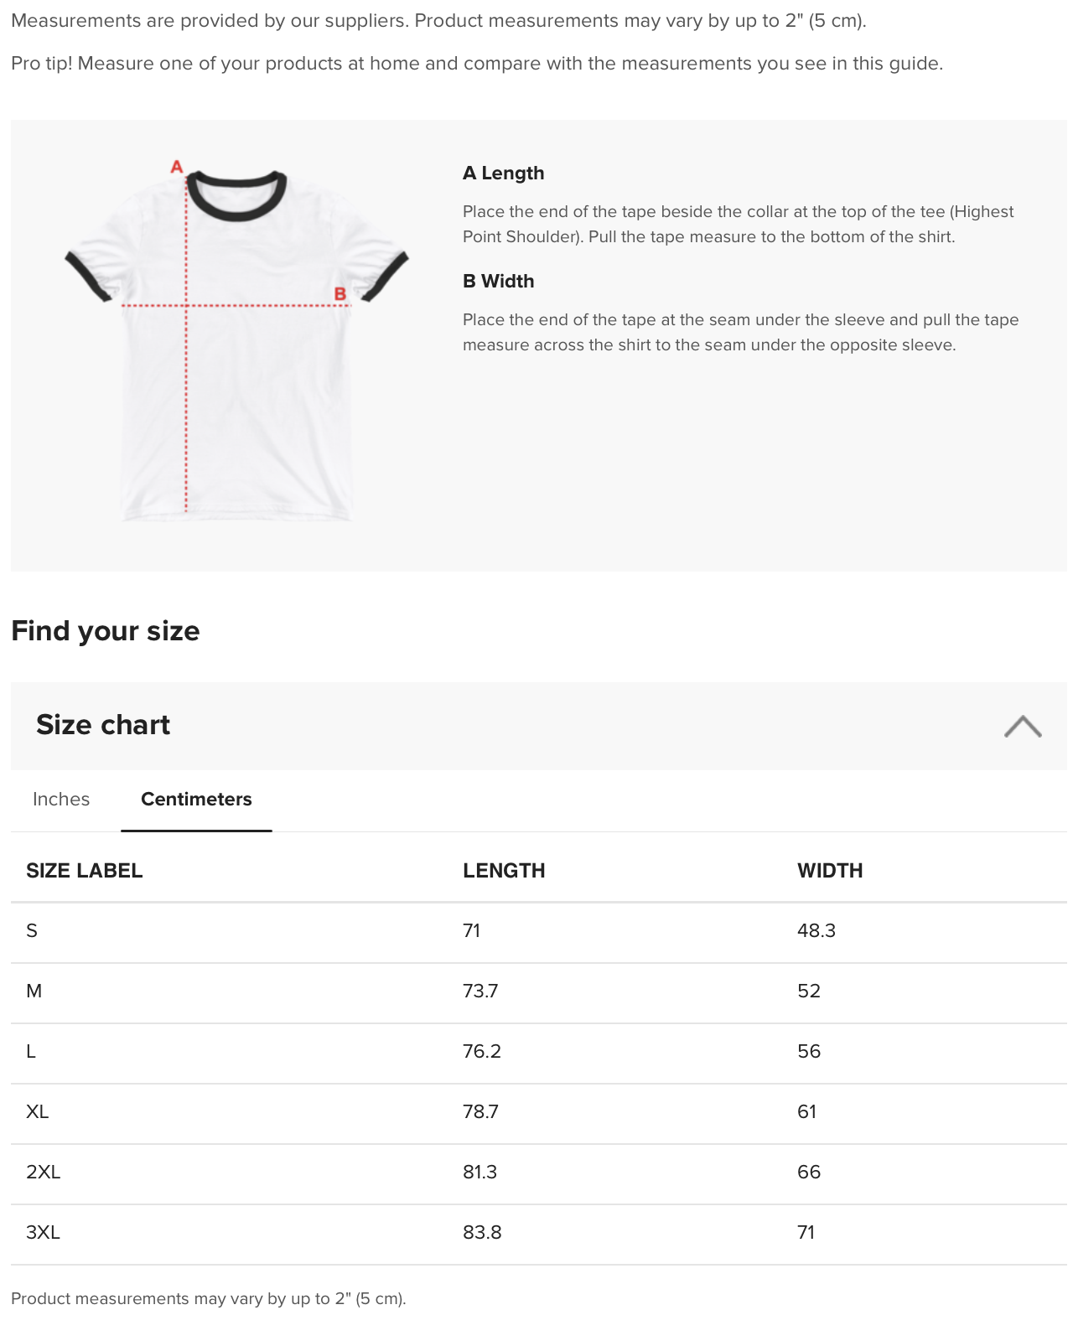This screenshot has height=1341, width=1073.
Task: Click the Find your size heading
Action: pos(106,631)
